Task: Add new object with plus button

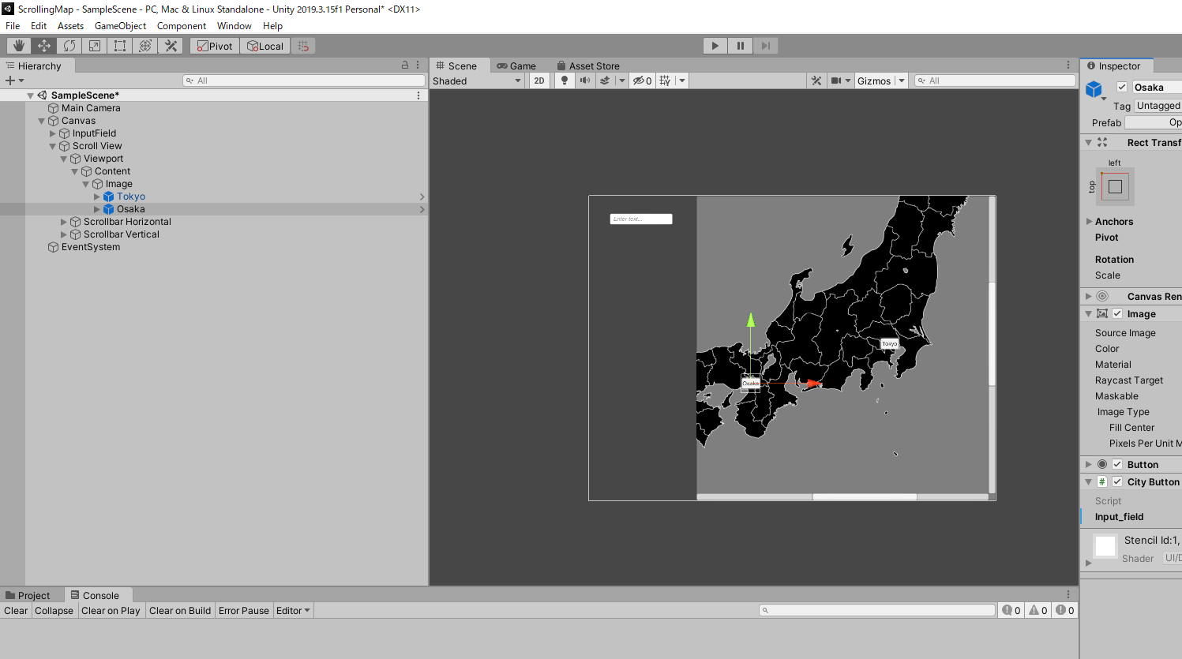Action: [10, 81]
